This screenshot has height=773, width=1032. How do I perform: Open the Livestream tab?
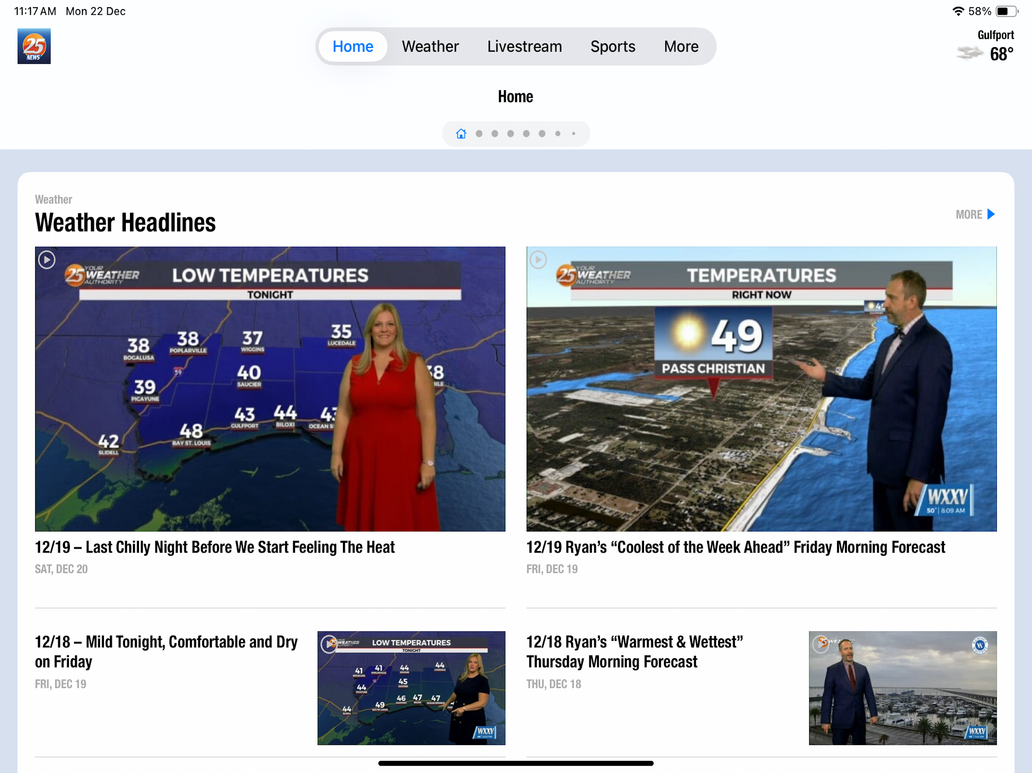click(524, 46)
